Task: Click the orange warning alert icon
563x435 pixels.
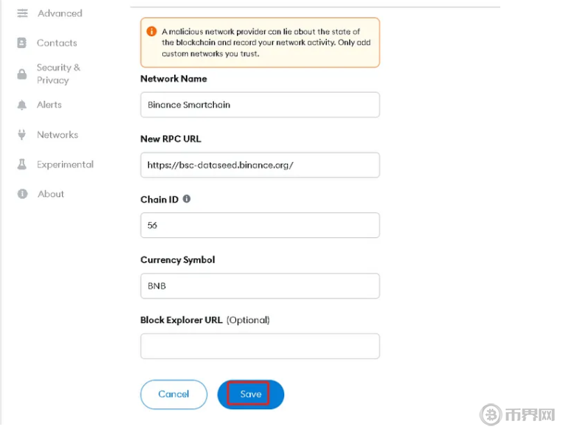Action: (151, 32)
